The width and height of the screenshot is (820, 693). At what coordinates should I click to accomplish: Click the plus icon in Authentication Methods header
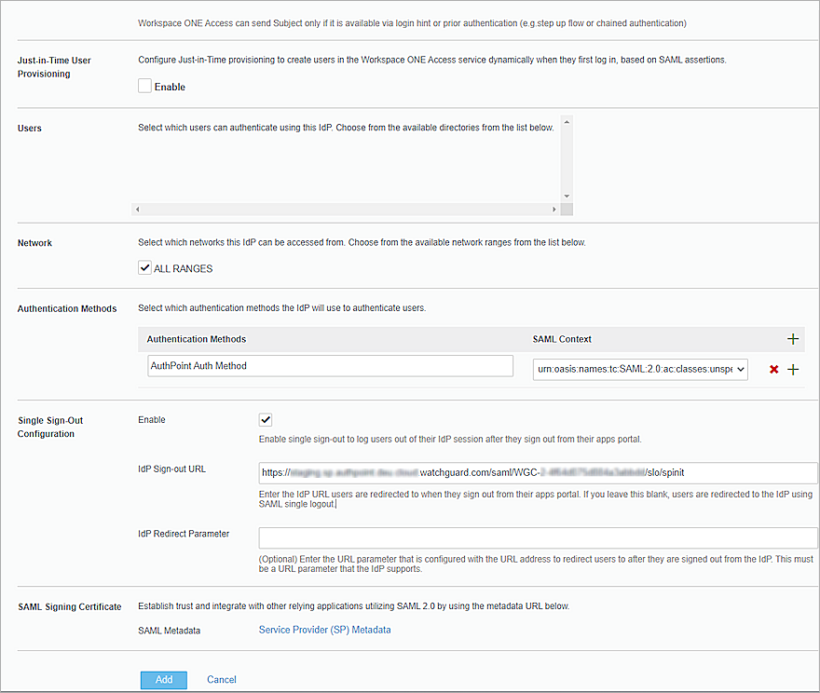tap(793, 339)
